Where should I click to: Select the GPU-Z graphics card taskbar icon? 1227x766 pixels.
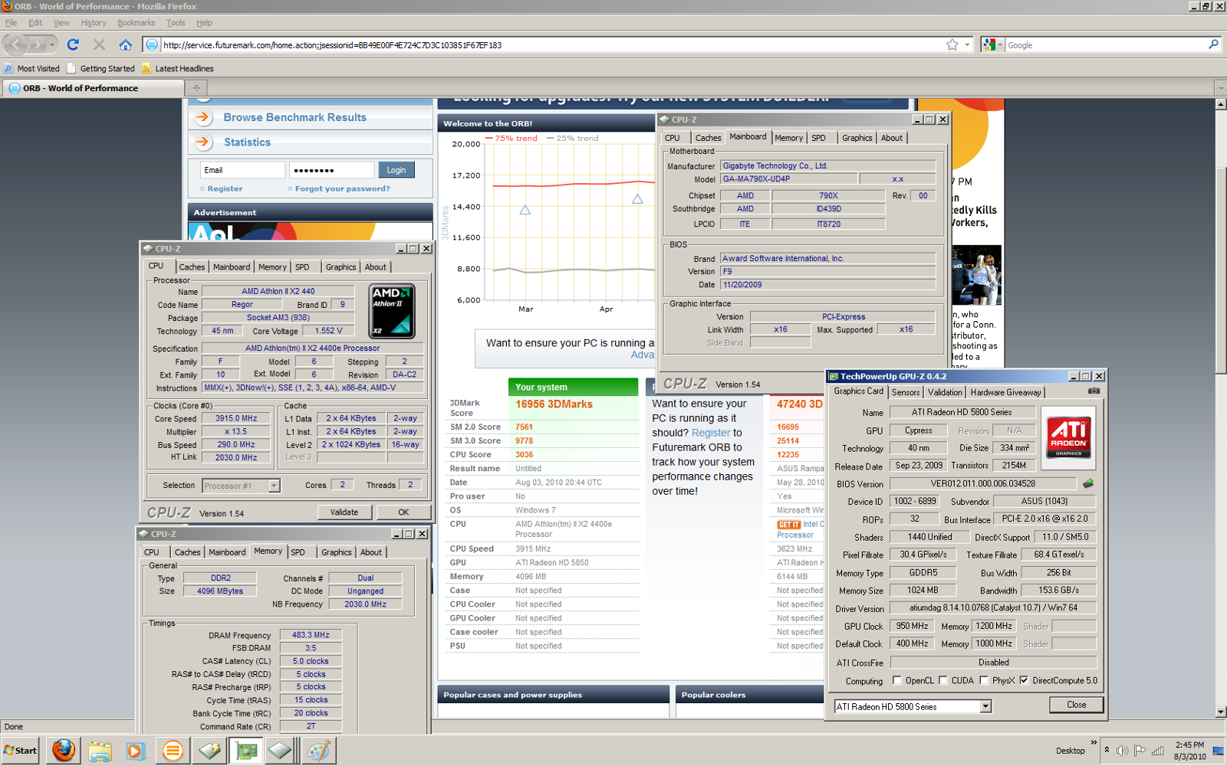246,751
